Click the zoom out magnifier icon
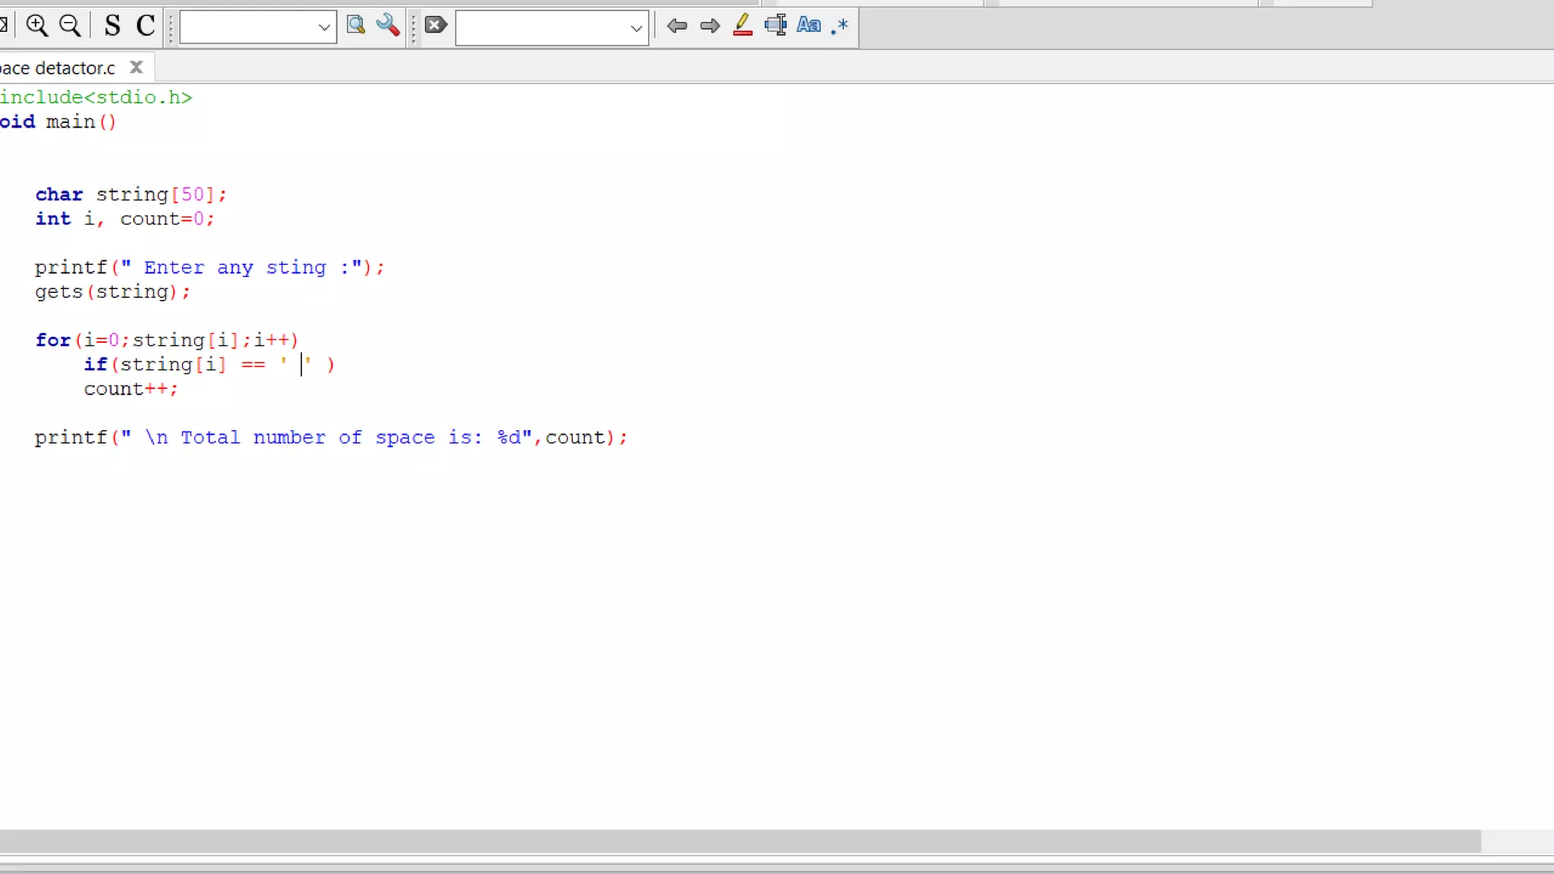The height and width of the screenshot is (874, 1554). click(70, 26)
